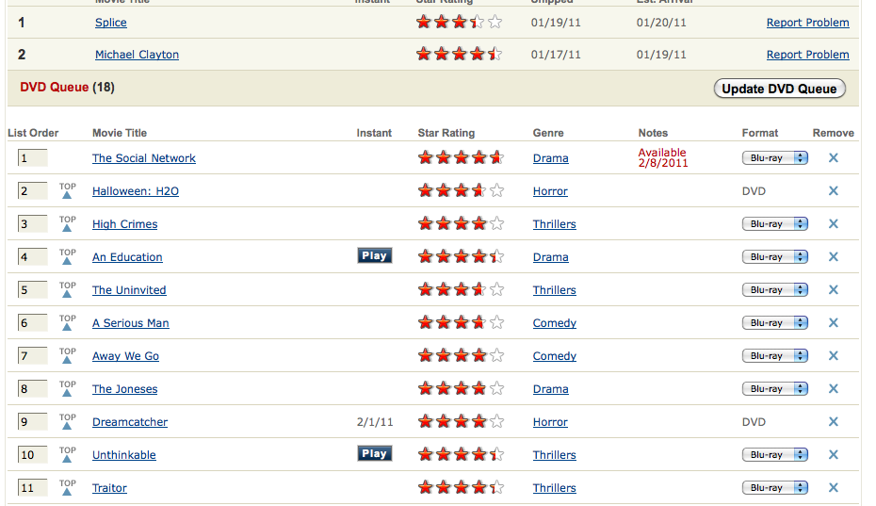Image resolution: width=876 pixels, height=506 pixels.
Task: Remove Dreamcatcher from the queue
Action: click(833, 422)
